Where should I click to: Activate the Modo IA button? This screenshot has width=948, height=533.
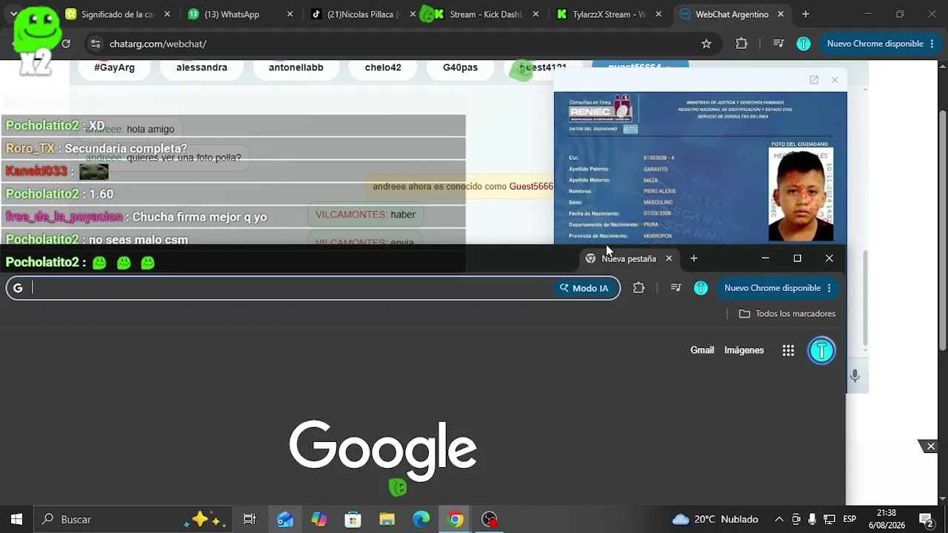584,288
